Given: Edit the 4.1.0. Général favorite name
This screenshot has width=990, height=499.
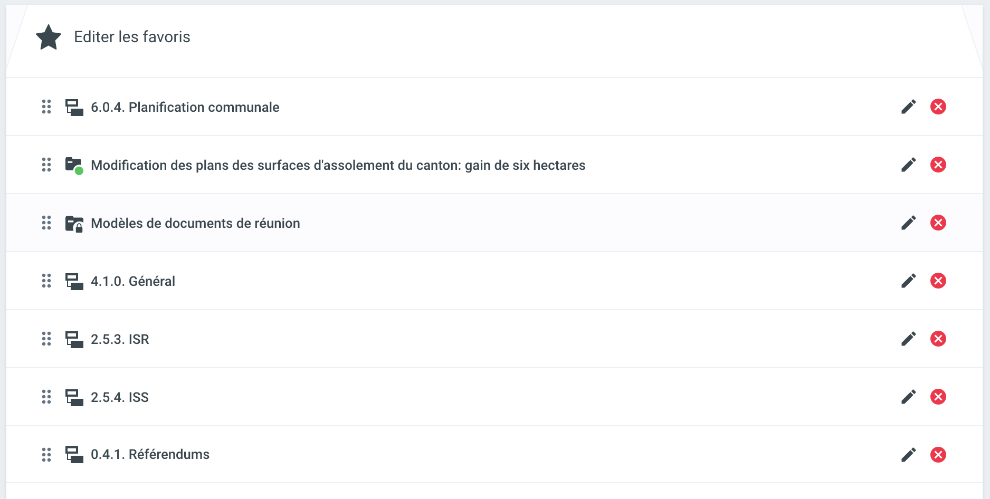Looking at the screenshot, I should [908, 281].
